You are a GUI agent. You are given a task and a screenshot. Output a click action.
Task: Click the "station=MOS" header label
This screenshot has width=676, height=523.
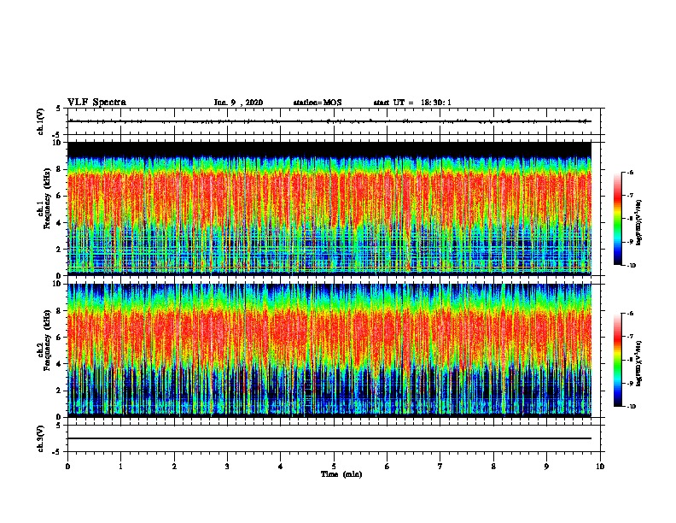point(318,103)
